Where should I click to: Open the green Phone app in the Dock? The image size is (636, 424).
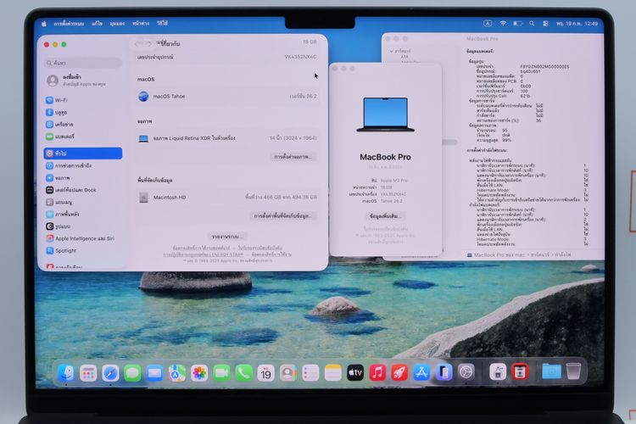243,372
